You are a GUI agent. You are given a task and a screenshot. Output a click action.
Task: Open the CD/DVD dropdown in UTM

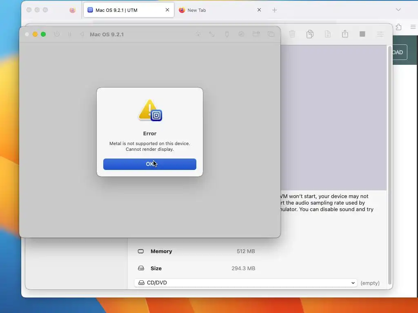pos(246,283)
